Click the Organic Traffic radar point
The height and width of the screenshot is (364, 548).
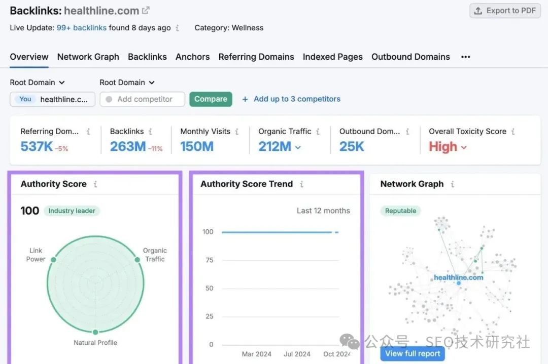point(138,260)
